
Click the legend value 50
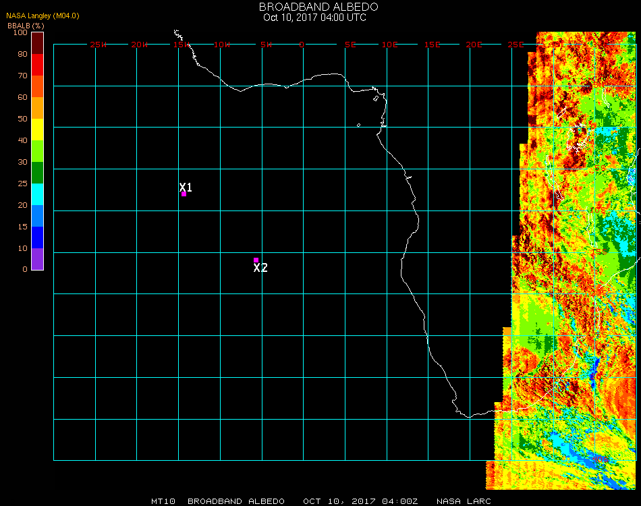pos(22,119)
